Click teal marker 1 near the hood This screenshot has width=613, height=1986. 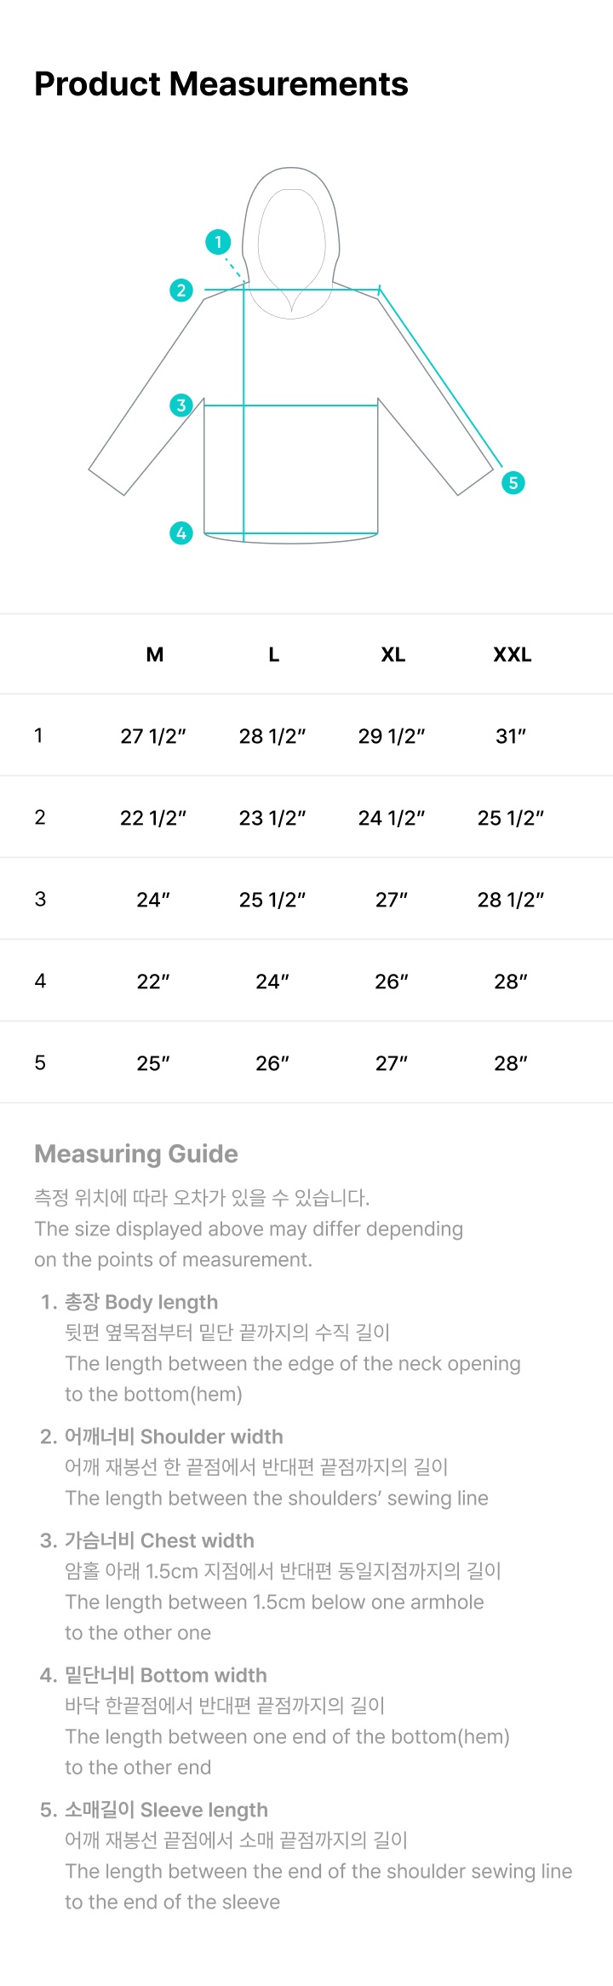tap(218, 242)
